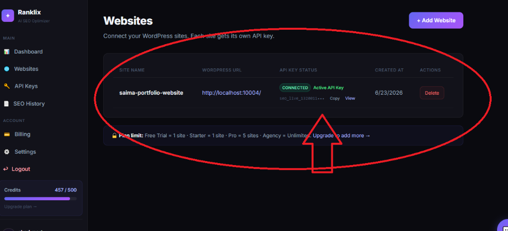Click the lock icon beside Plan limit
Image resolution: width=508 pixels, height=231 pixels.
[x=115, y=135]
